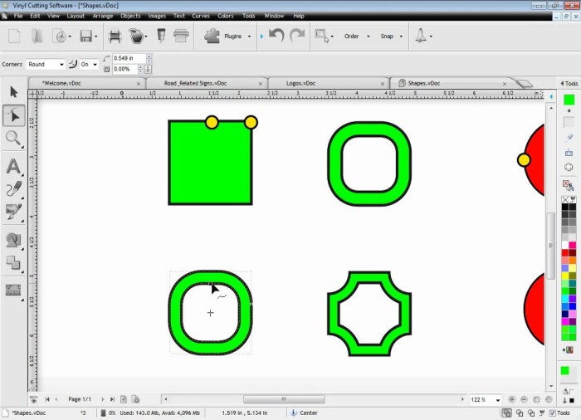Toggle the Tools checkbox in status bar
The height and width of the screenshot is (420, 581).
[x=553, y=413]
